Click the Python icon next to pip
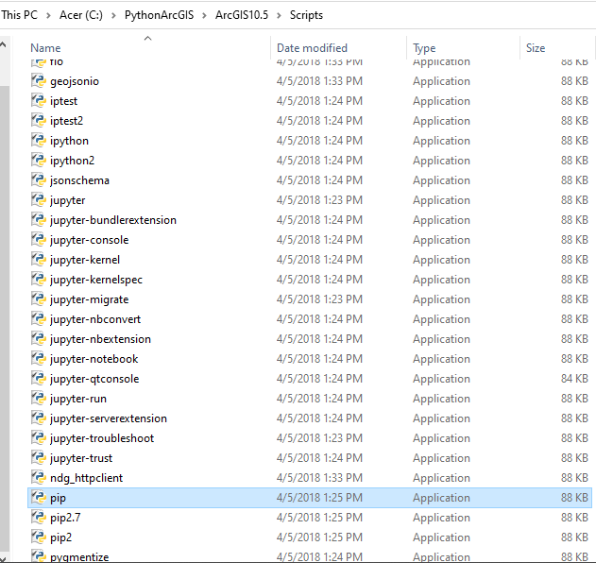596x563 pixels. pos(39,498)
